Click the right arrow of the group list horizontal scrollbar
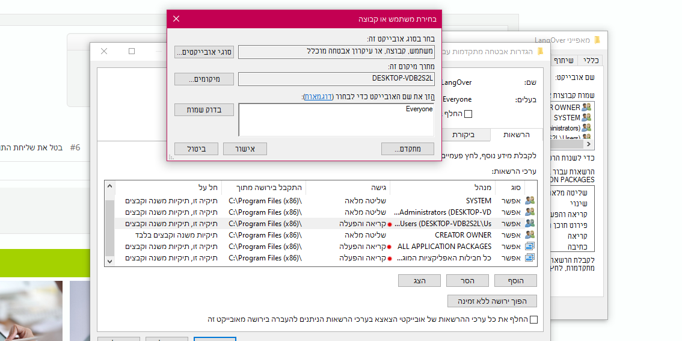Viewport: 682px width, 341px height. pyautogui.click(x=589, y=144)
